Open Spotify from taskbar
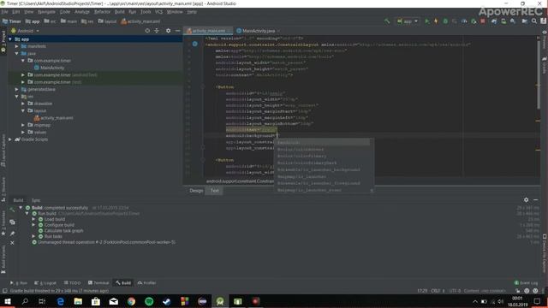The height and width of the screenshot is (308, 548). 149,301
